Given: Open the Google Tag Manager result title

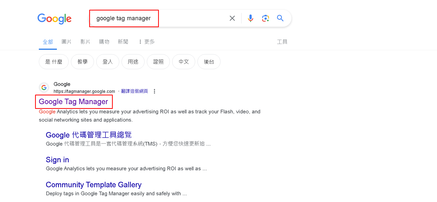Looking at the screenshot, I should [x=73, y=102].
